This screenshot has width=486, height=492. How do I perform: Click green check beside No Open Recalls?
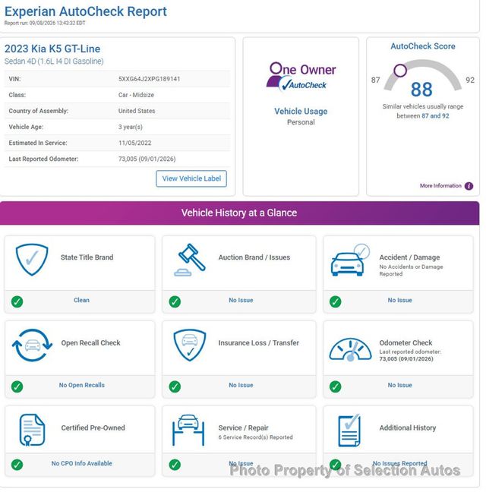tap(17, 386)
